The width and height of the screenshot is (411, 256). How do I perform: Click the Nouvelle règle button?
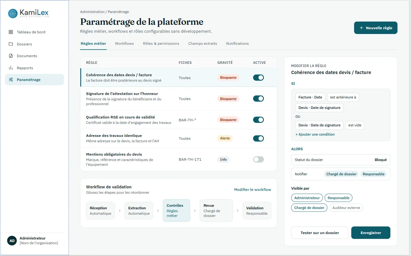click(376, 28)
